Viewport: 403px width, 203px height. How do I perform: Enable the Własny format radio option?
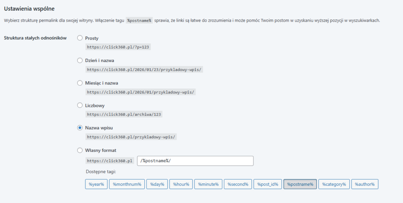point(80,150)
